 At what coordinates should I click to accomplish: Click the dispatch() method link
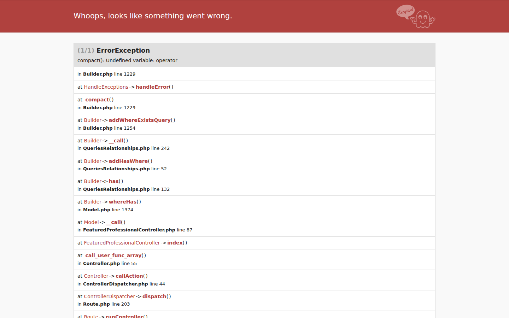pos(154,296)
